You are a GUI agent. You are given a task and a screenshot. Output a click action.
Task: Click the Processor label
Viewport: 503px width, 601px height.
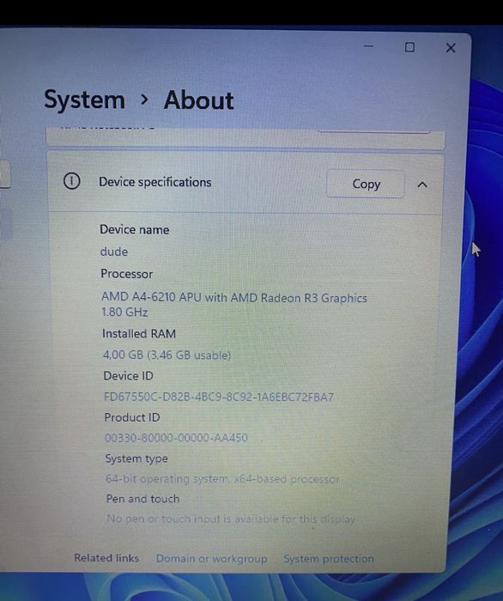[x=127, y=274]
